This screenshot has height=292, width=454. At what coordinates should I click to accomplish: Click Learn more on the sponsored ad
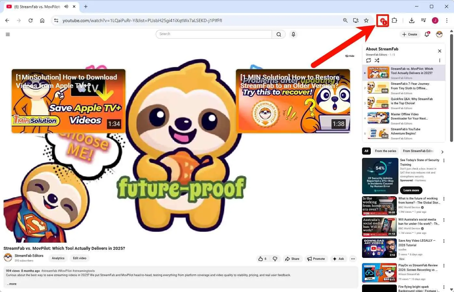411,190
